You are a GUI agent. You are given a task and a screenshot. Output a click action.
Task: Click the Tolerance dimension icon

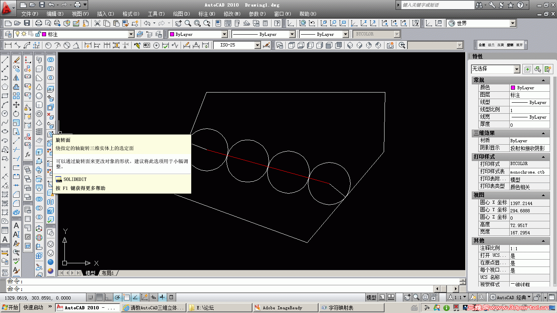click(x=146, y=45)
